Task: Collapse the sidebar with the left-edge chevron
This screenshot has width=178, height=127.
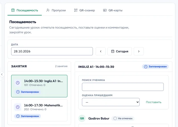Action: (x=2, y=74)
